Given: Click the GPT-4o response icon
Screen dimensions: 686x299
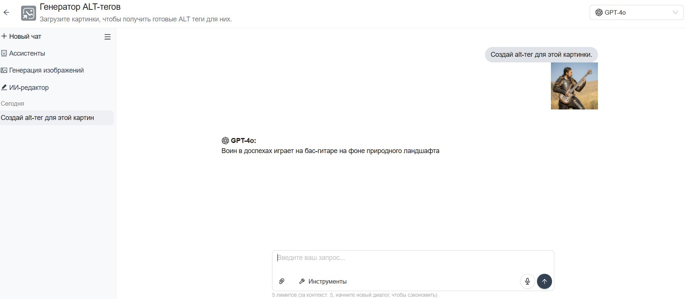Looking at the screenshot, I should [x=225, y=141].
